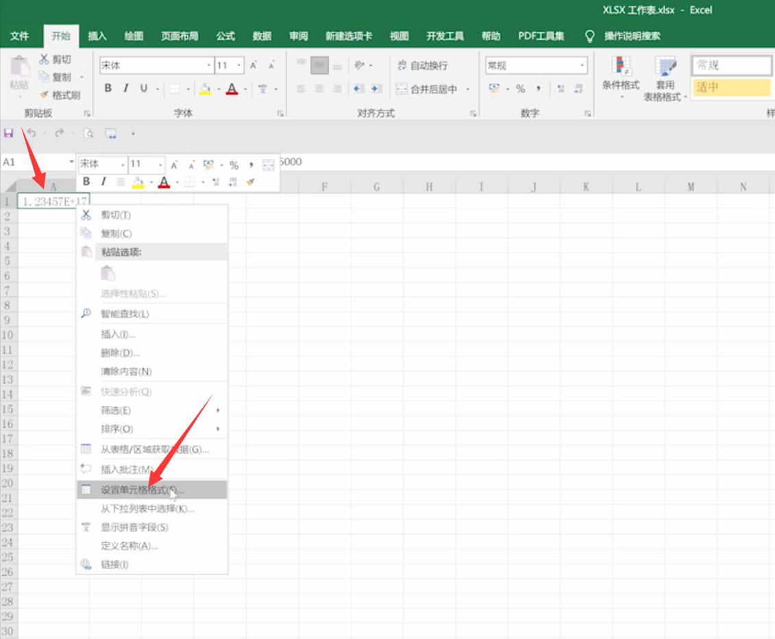Screen dimensions: 775x639
Task: Toggle Bold in the mini toolbar
Action: coord(86,182)
